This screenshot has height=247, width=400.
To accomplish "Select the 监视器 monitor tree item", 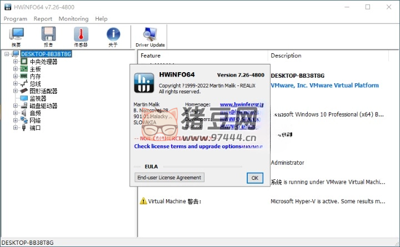I will (39, 98).
